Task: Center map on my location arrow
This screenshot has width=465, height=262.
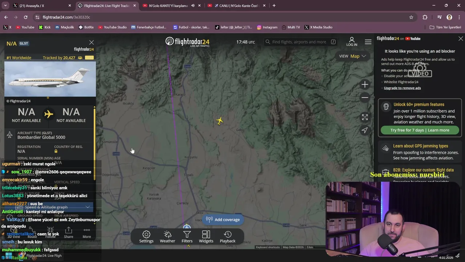Action: pyautogui.click(x=365, y=130)
